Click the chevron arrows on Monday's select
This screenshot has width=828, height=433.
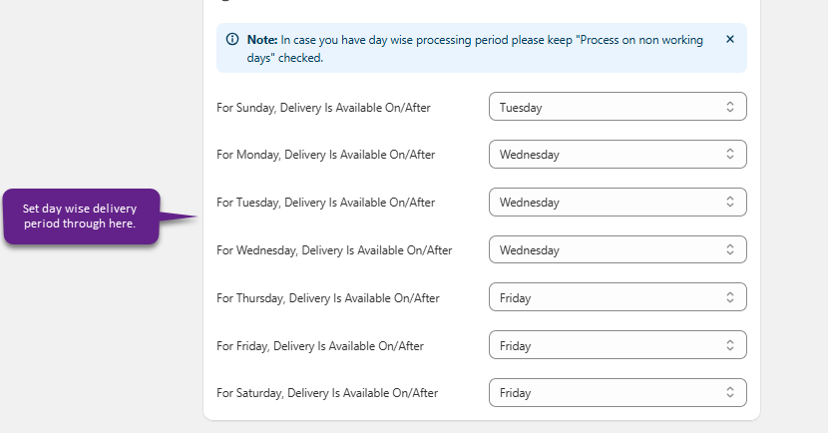point(730,155)
